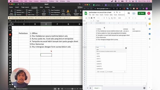Click the Excel undo arrow icon
The image size is (160, 90).
coord(23,4)
